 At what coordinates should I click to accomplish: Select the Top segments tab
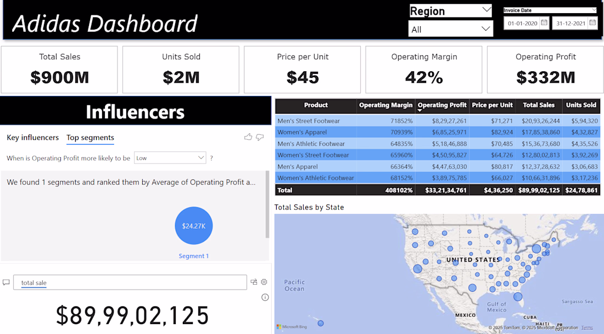pos(90,137)
